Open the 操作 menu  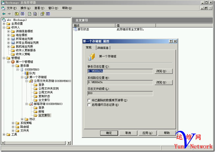tap(26, 8)
